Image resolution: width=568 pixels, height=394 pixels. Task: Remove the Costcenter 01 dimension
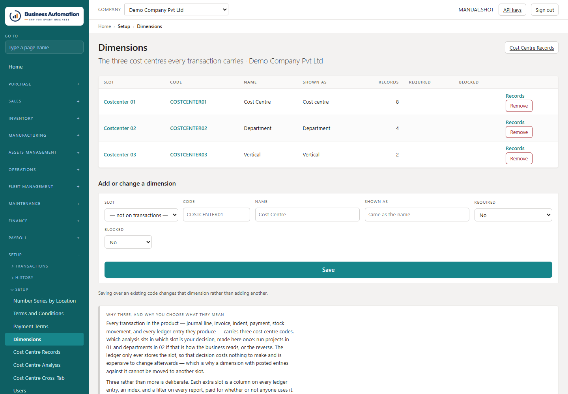coord(519,106)
